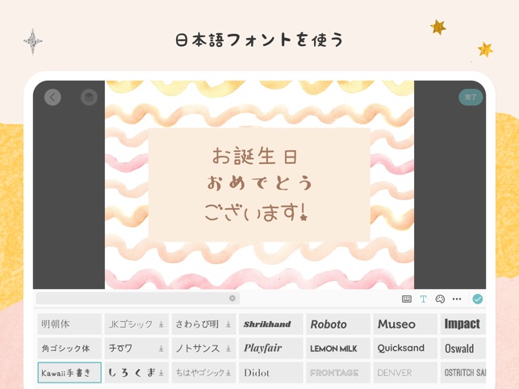Viewport: 519px width, 389px height.
Task: Select the font T icon
Action: [x=423, y=299]
